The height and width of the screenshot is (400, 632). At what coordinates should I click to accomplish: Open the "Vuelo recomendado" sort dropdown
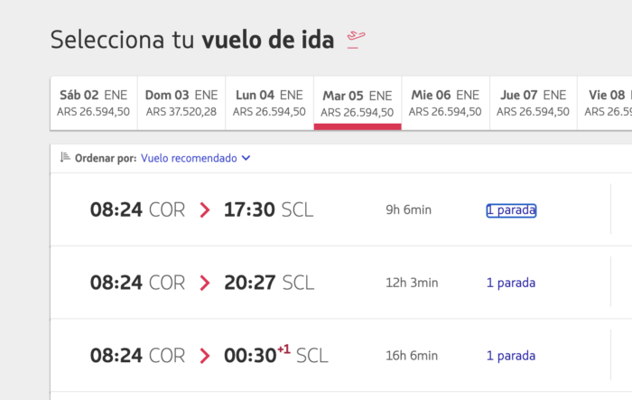189,158
